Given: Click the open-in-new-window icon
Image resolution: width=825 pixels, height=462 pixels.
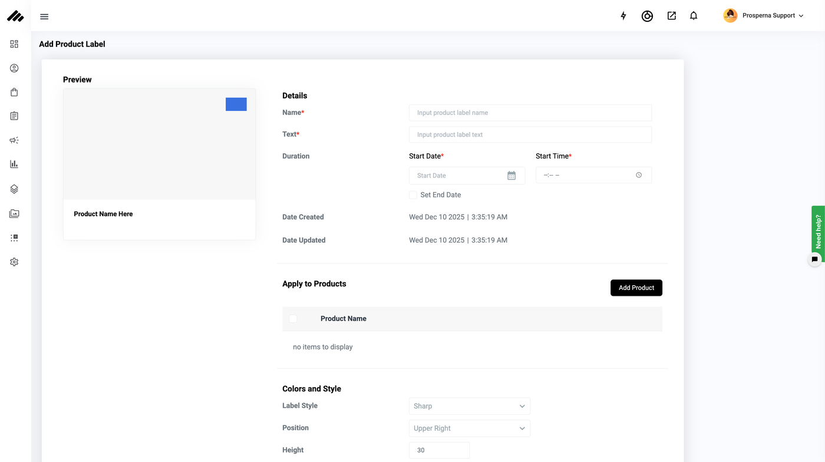Looking at the screenshot, I should point(672,16).
